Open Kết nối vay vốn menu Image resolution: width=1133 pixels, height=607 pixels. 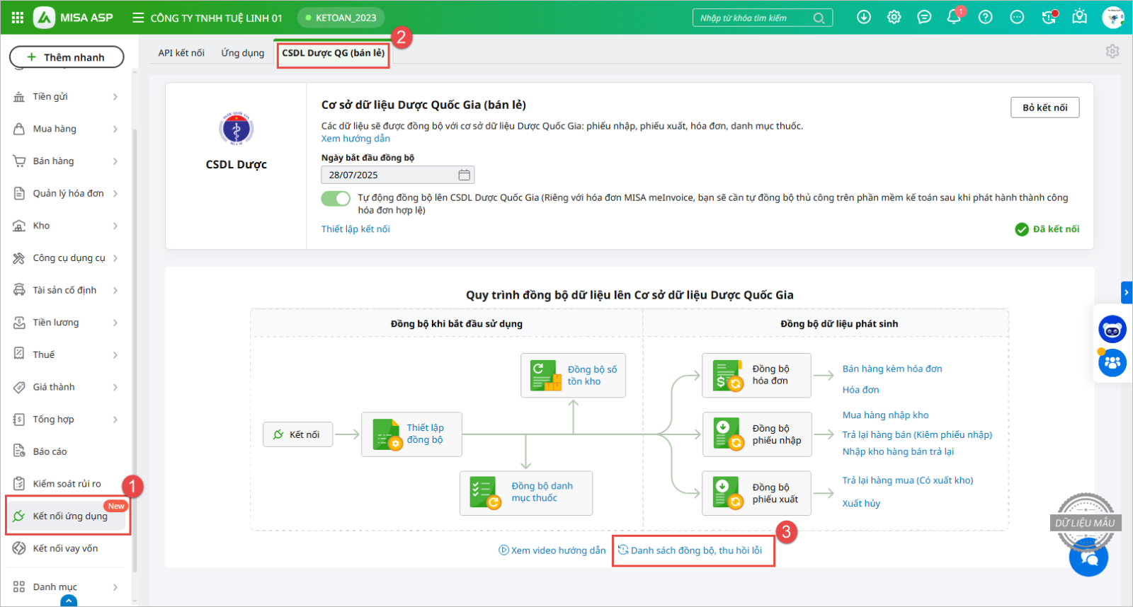click(65, 548)
